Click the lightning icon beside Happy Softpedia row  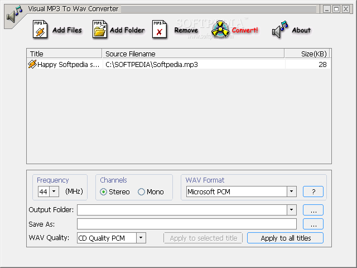click(x=32, y=64)
